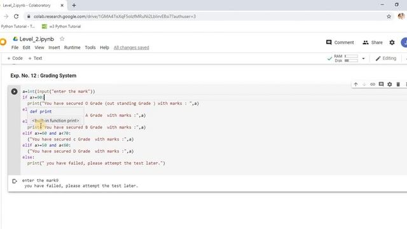The height and width of the screenshot is (229, 407).
Task: Click the D Grade string line
Action: (x=81, y=151)
